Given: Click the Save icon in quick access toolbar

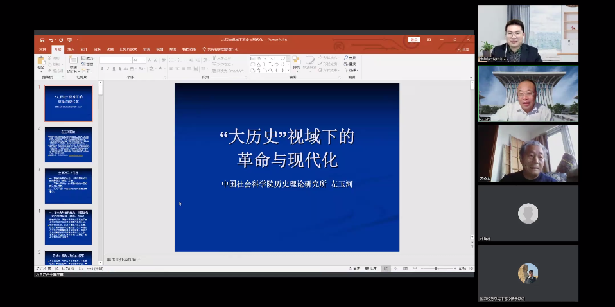Looking at the screenshot, I should click(x=42, y=40).
